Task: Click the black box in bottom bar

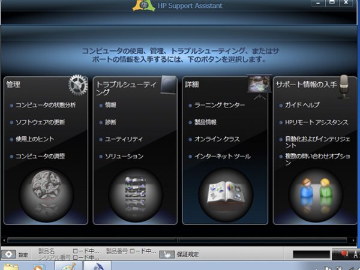Action: [311, 254]
